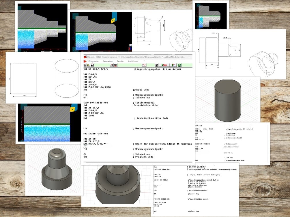The image size is (290, 217).
Task: Start simulation with the Sim button
Action: click(164, 65)
